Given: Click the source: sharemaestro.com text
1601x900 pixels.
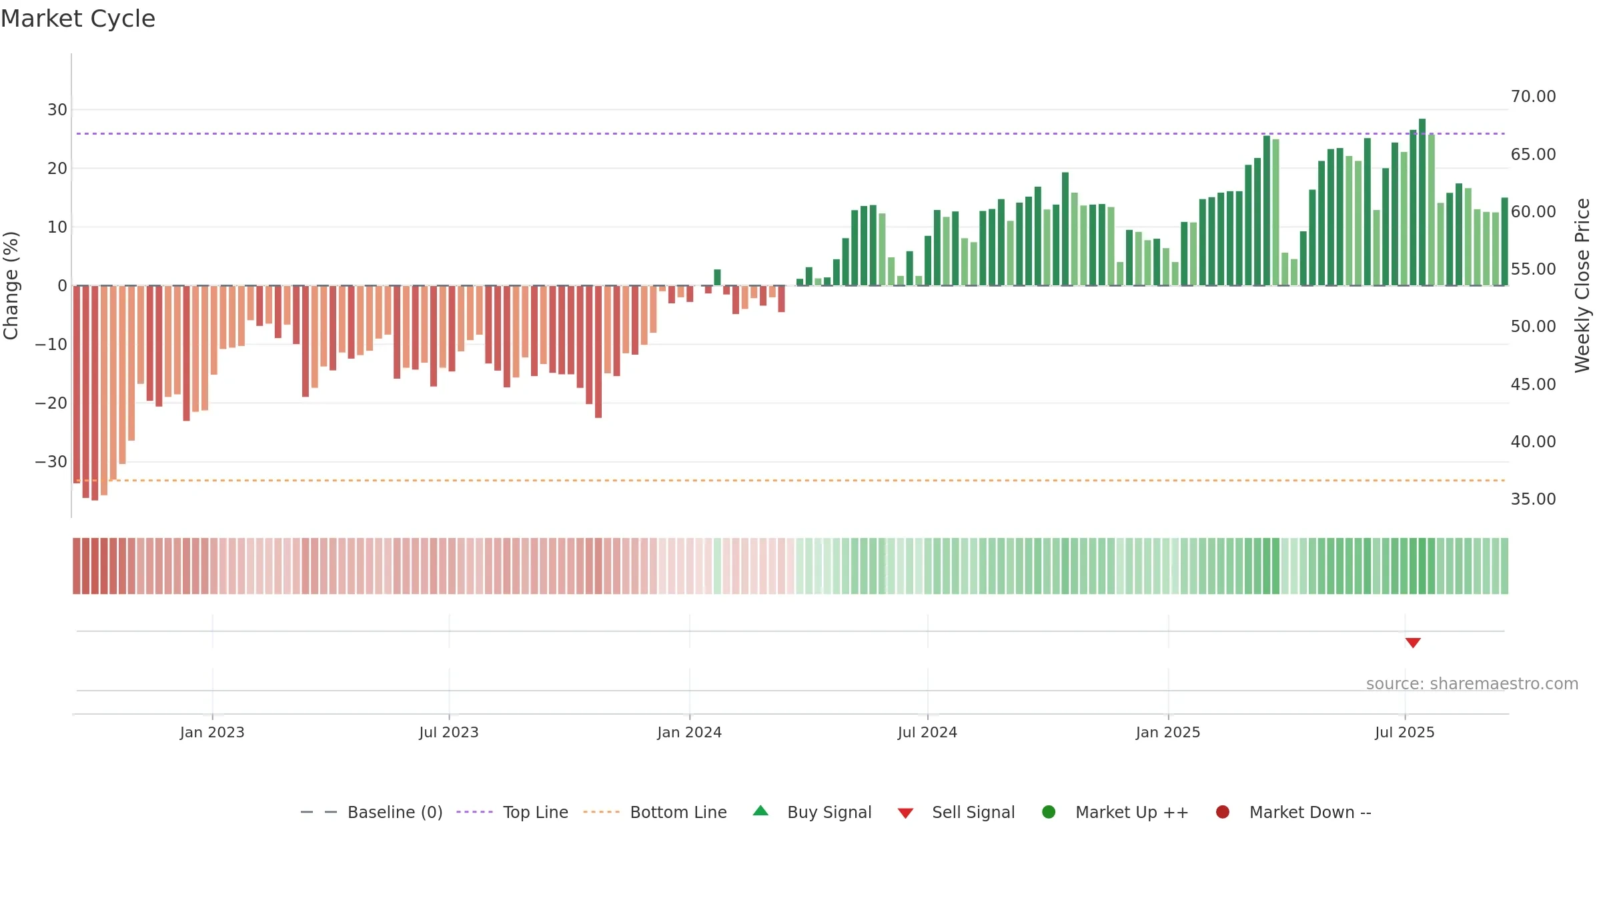Looking at the screenshot, I should [1472, 683].
